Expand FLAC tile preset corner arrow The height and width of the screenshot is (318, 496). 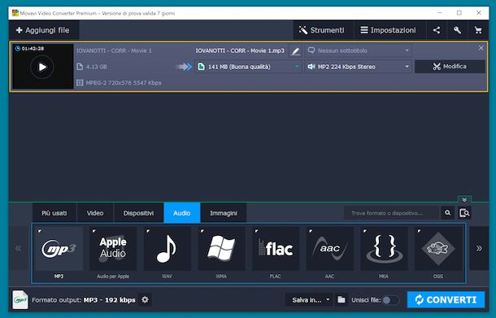257,231
